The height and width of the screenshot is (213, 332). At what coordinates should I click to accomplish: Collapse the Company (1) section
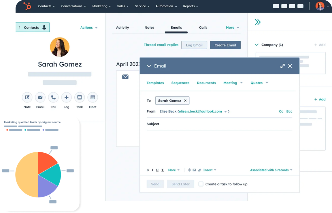point(257,45)
